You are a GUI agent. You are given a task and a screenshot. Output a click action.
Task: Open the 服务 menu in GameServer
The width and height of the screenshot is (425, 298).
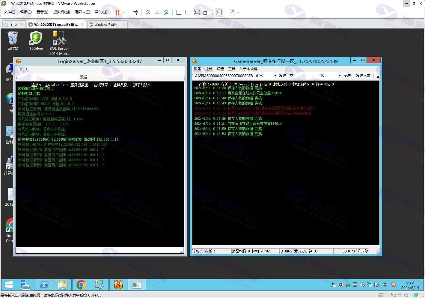198,69
